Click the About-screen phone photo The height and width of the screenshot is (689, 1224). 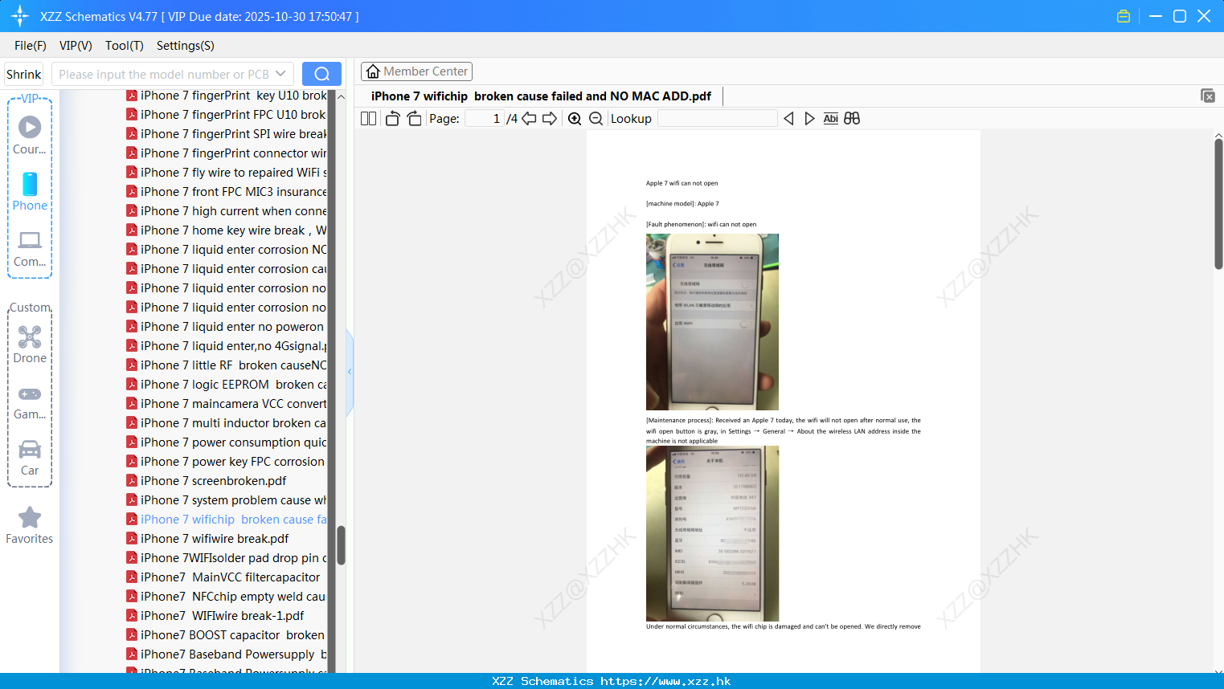(x=712, y=534)
